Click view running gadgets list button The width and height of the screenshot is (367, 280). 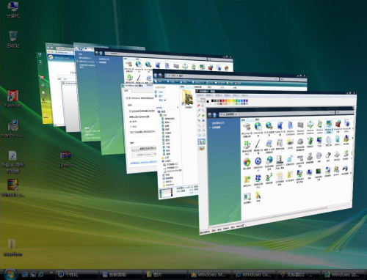tap(144, 149)
